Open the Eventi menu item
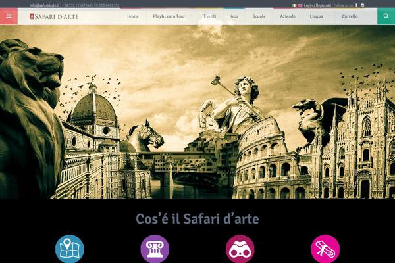This screenshot has height=263, width=395. coord(209,16)
